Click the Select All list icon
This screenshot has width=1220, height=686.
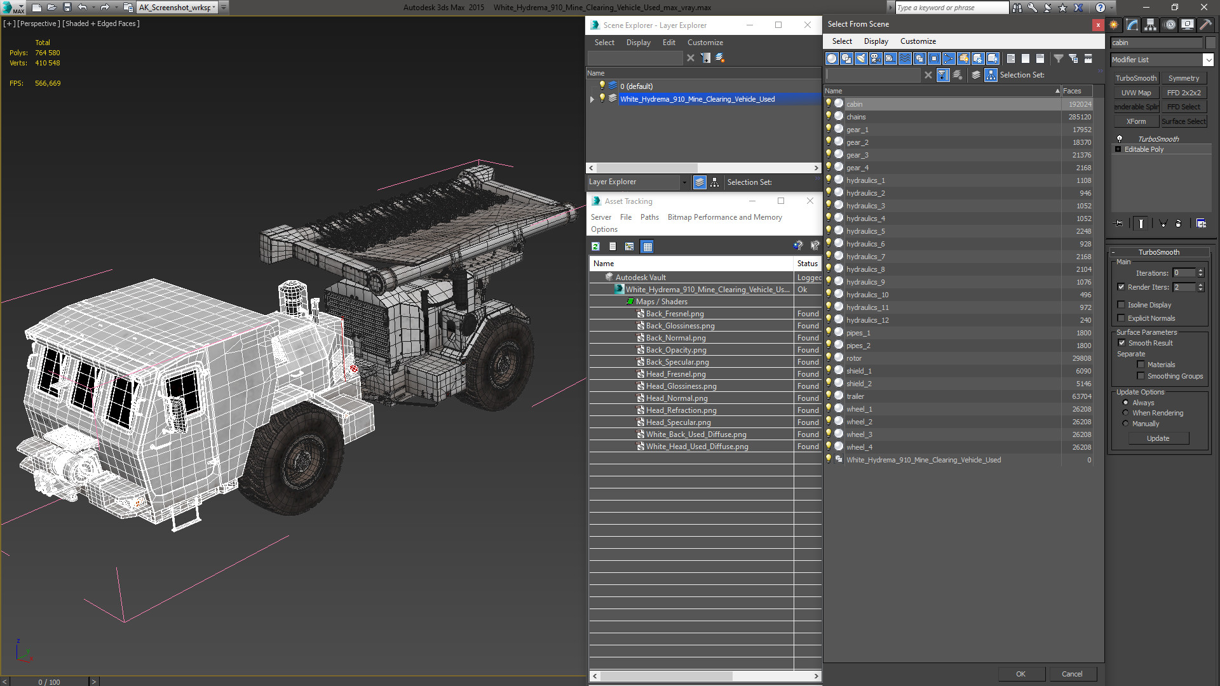click(1011, 58)
